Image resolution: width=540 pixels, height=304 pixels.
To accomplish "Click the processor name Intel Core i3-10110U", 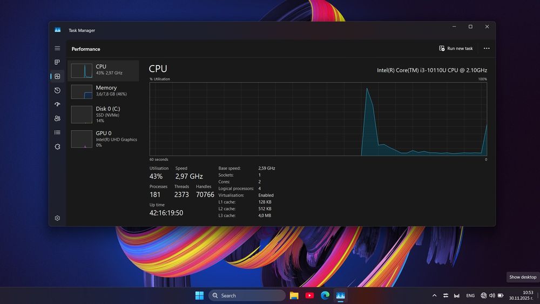I will [432, 70].
